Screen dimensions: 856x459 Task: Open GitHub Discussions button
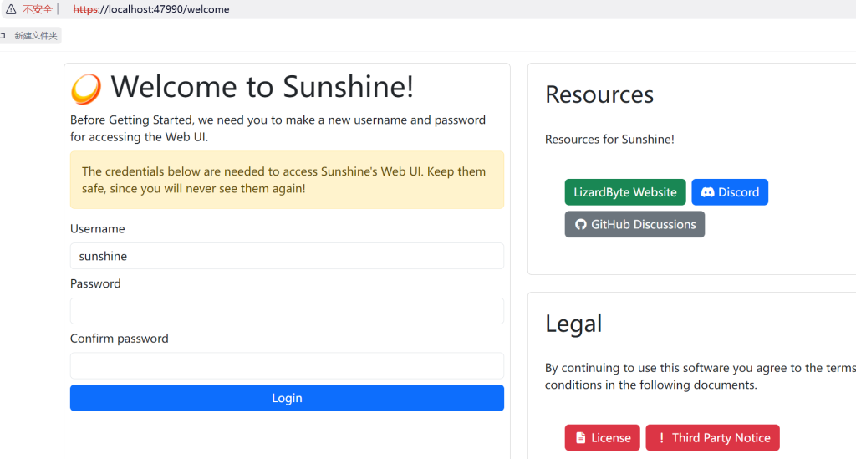click(634, 224)
